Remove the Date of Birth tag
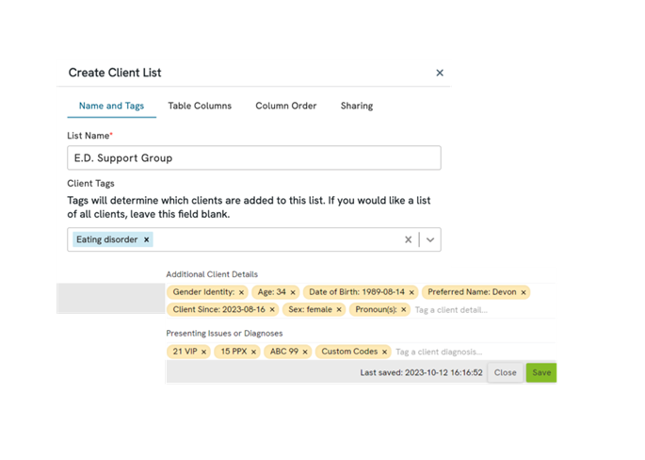Viewport: 645px width, 460px height. 411,292
